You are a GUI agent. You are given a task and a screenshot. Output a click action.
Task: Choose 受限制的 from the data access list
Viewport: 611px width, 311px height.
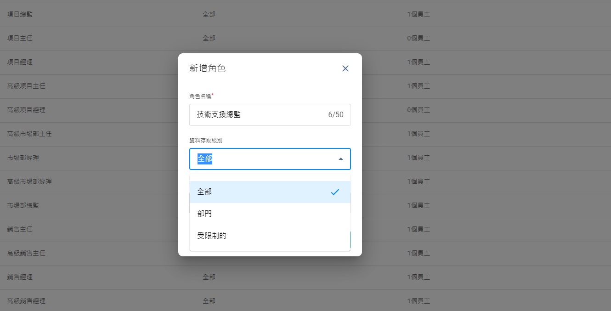(x=212, y=236)
